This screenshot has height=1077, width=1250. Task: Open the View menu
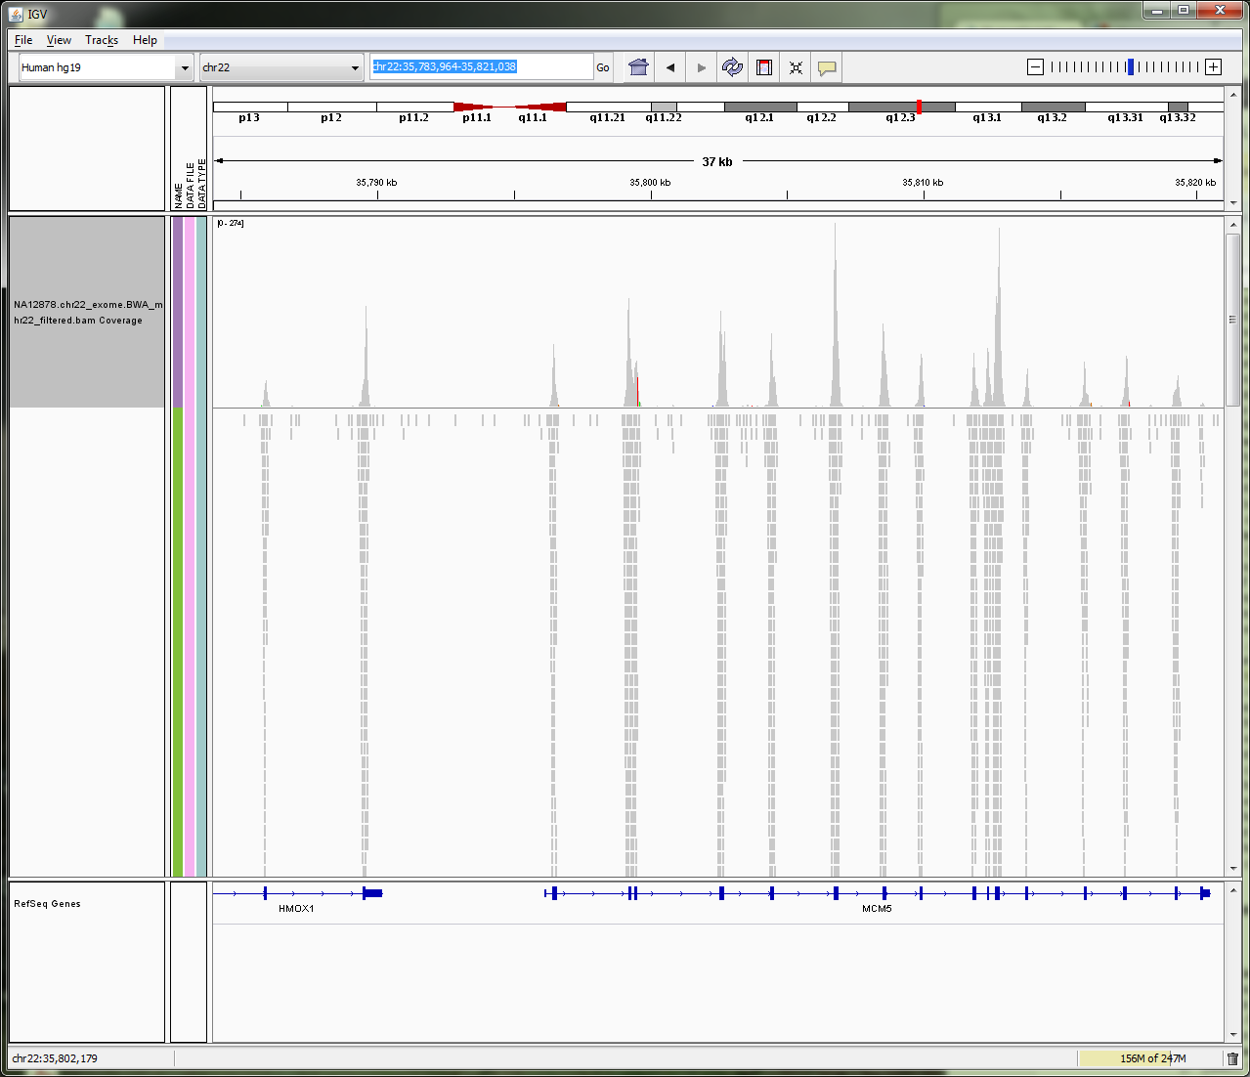click(x=59, y=40)
